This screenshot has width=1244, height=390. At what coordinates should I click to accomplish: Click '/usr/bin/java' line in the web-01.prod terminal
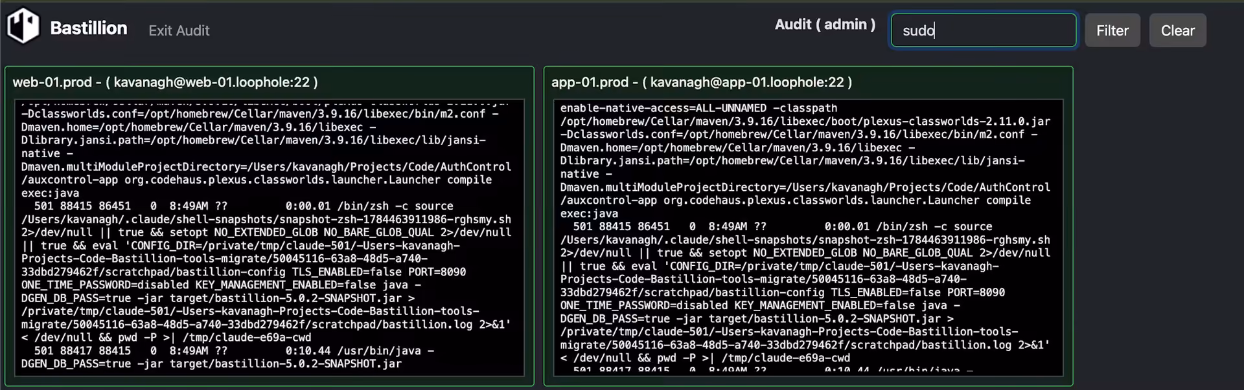[234, 351]
